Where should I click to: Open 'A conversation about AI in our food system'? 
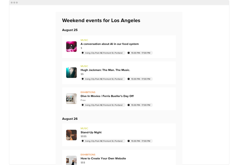click(109, 44)
